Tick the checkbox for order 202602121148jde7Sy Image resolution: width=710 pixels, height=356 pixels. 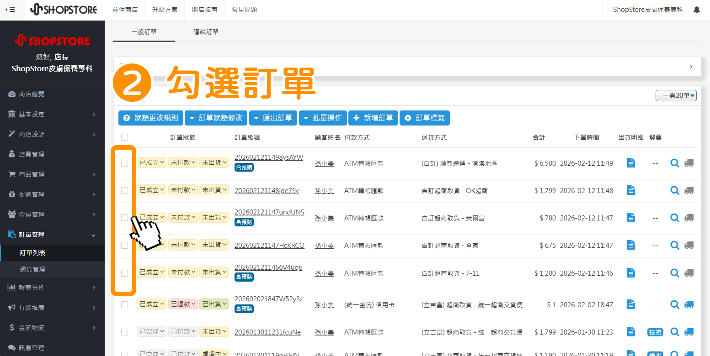tap(124, 190)
